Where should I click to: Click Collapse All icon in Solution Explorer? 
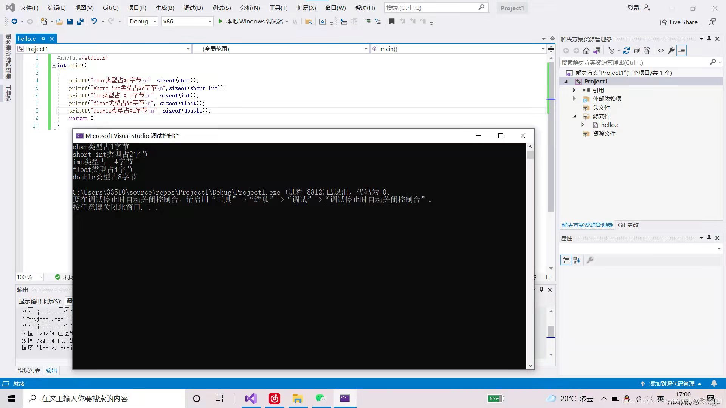click(x=637, y=51)
